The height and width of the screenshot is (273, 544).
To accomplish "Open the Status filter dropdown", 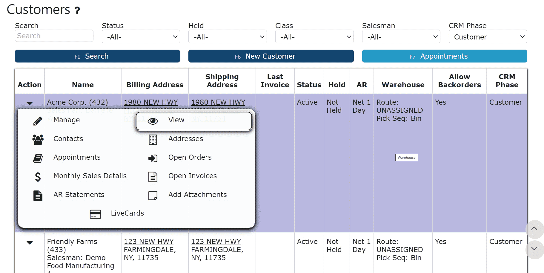I will tap(141, 37).
